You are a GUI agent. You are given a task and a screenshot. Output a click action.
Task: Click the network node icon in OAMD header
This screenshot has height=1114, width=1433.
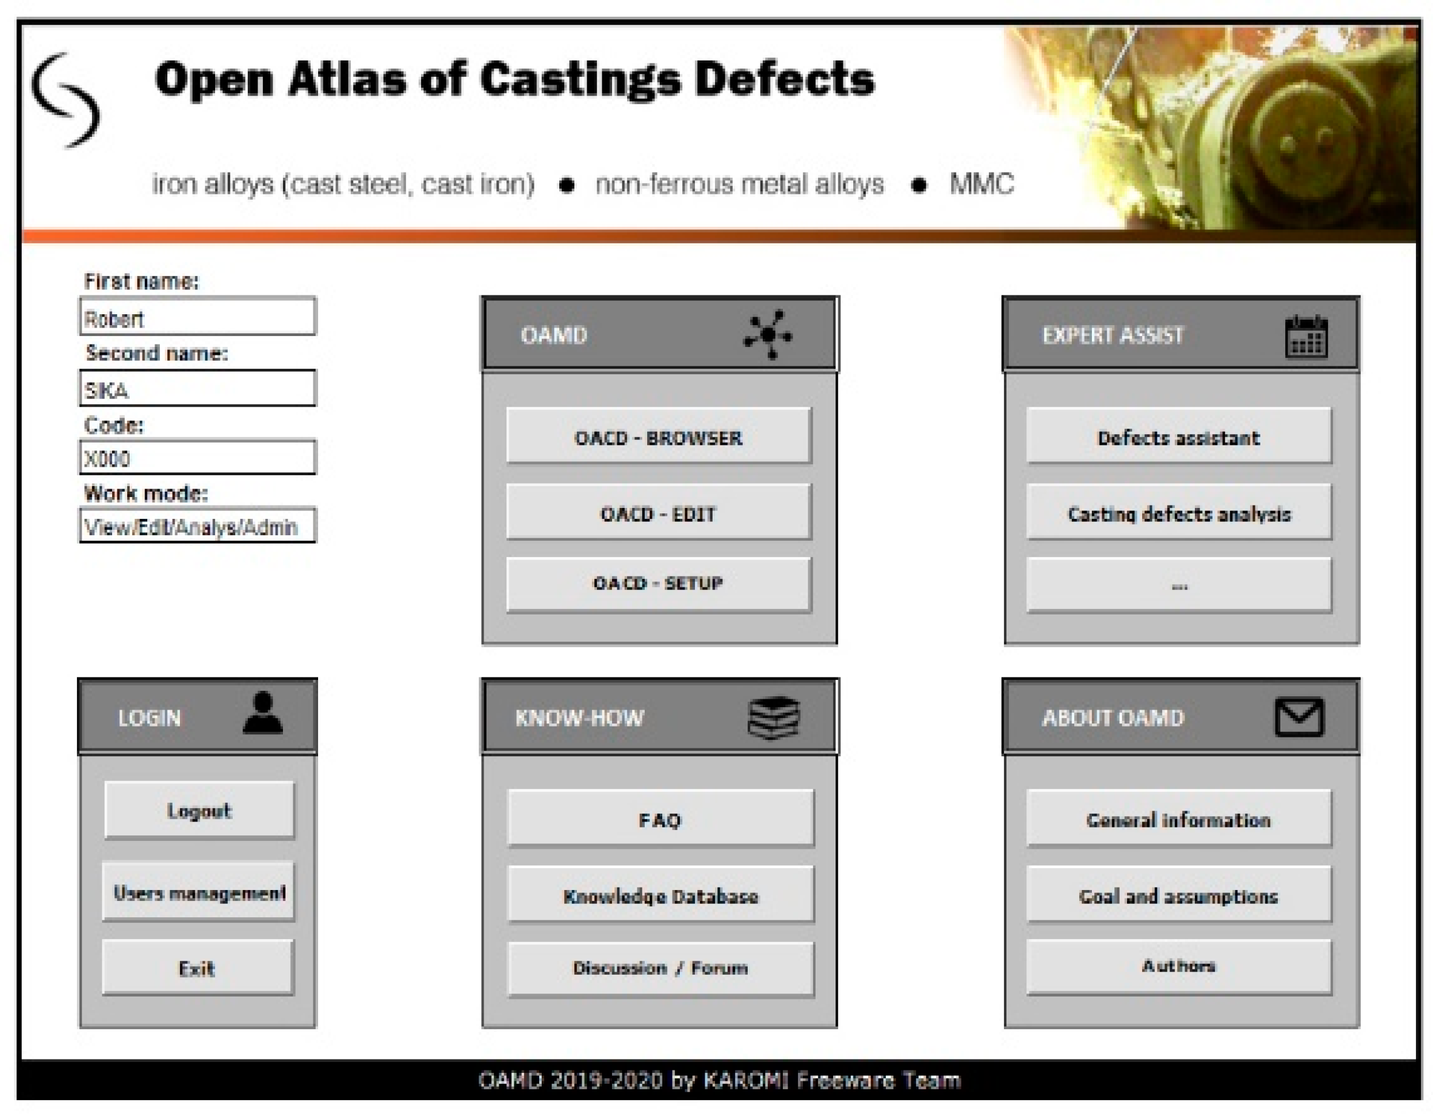768,334
